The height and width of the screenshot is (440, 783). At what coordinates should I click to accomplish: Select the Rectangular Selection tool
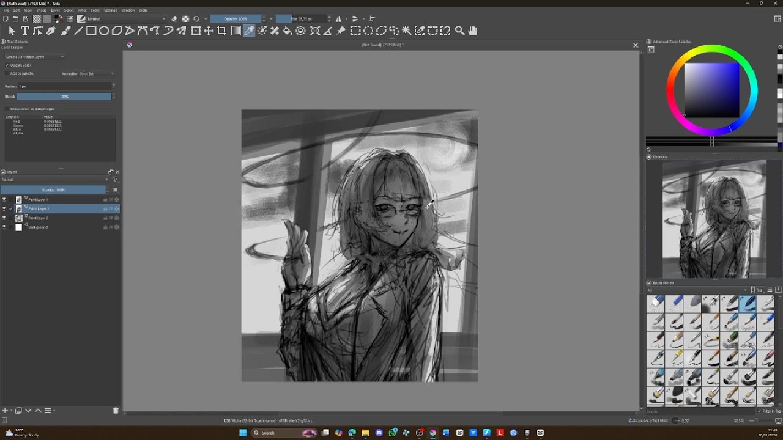(x=355, y=31)
